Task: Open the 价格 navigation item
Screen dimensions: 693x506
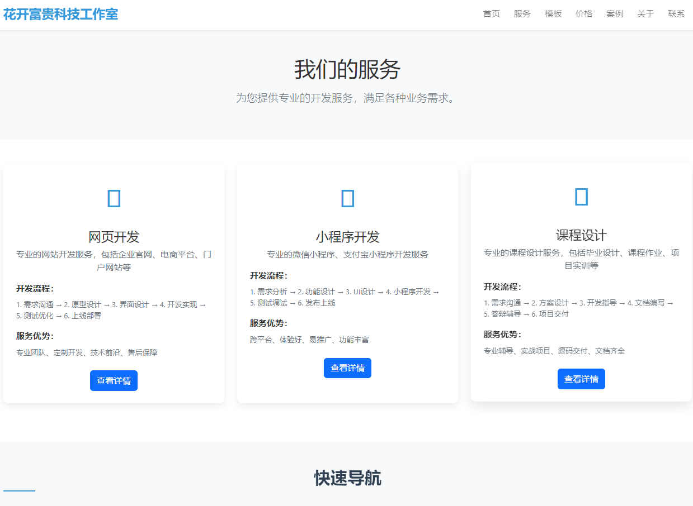Action: (x=583, y=13)
